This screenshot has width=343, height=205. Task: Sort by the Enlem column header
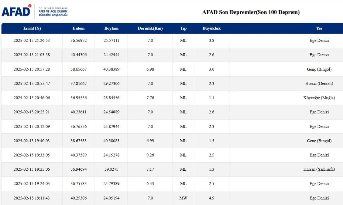(79, 28)
